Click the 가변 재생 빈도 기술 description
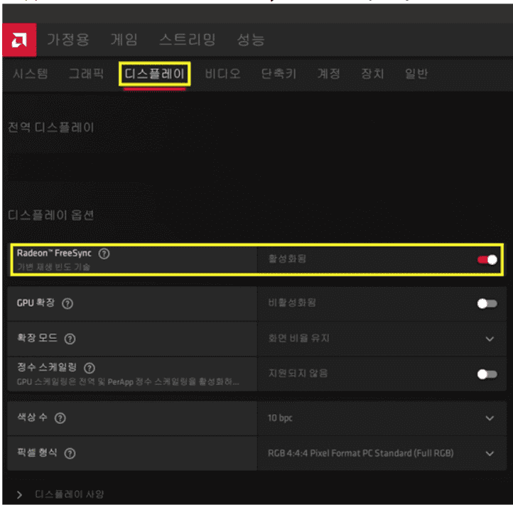Viewport: 513px width, 507px height. point(54,268)
